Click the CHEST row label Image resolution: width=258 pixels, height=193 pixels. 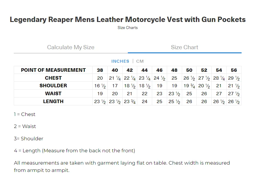pyautogui.click(x=53, y=78)
